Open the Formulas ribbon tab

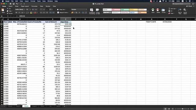[x=34, y=6]
